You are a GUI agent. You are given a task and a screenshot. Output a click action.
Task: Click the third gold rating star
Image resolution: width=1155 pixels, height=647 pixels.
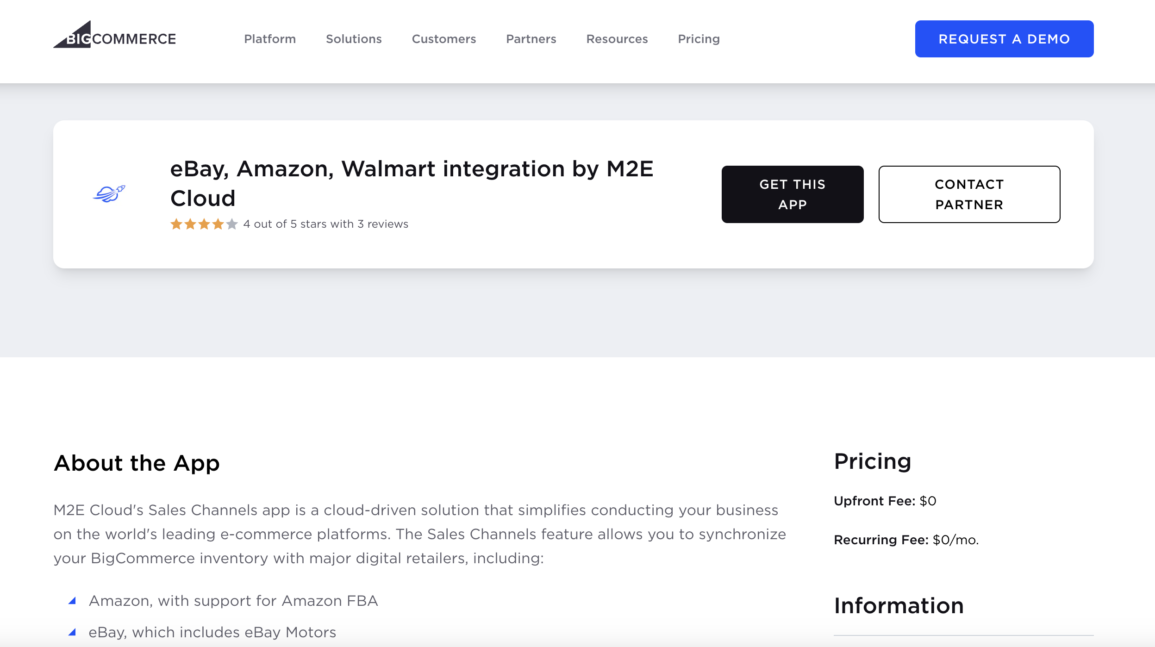click(204, 224)
